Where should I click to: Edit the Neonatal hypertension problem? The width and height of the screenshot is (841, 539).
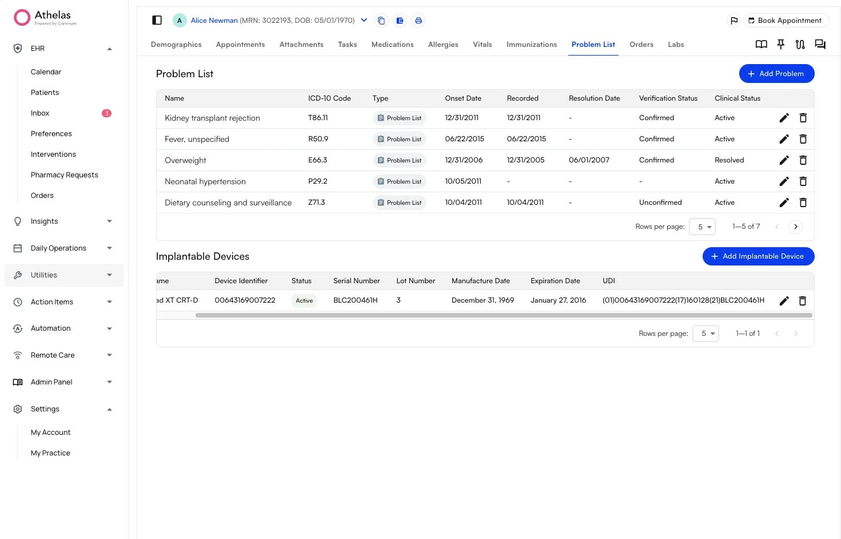click(784, 181)
